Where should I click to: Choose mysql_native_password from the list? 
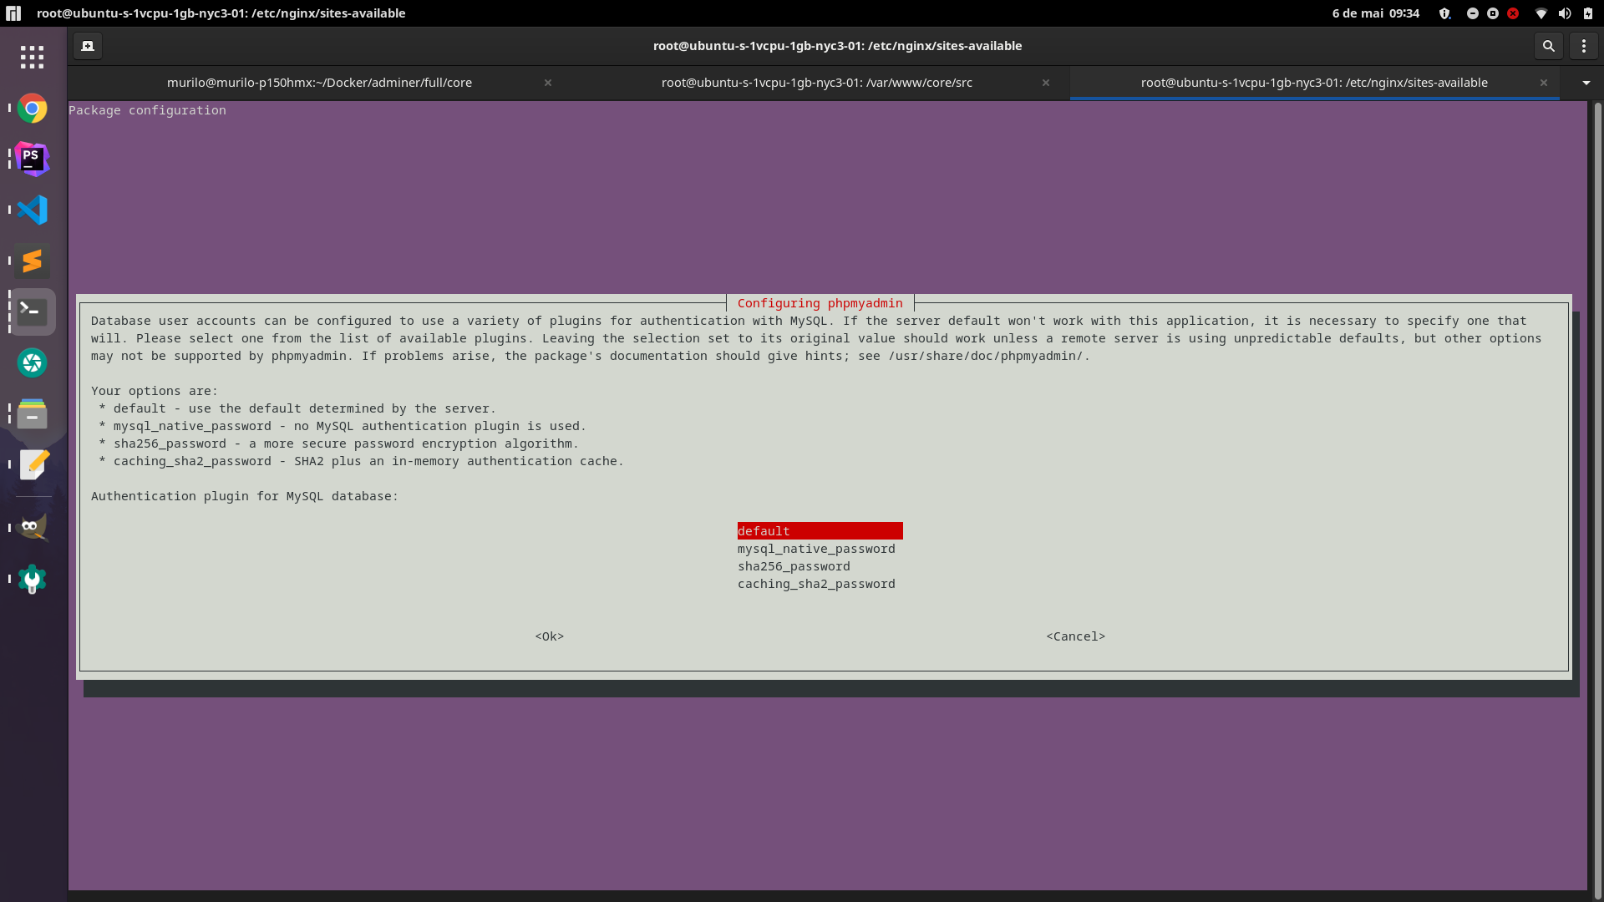click(816, 549)
